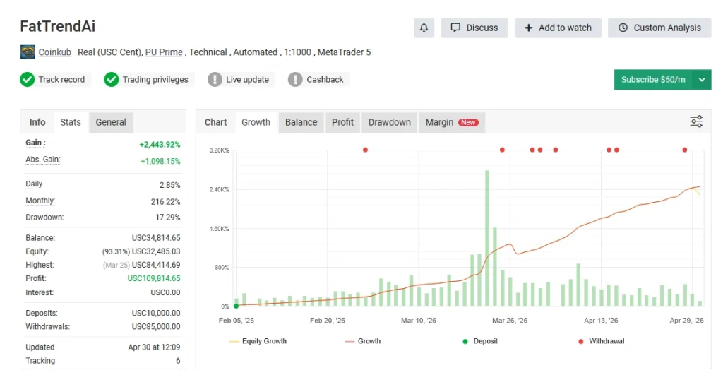723x375 pixels.
Task: Click the Live update warning icon
Action: click(215, 79)
